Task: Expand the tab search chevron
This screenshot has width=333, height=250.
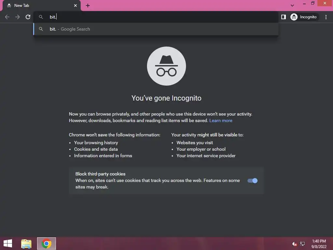Action: pos(292,6)
